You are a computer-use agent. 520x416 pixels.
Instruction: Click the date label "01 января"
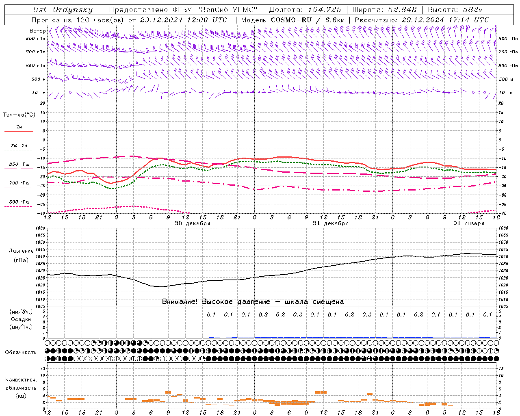pyautogui.click(x=469, y=223)
